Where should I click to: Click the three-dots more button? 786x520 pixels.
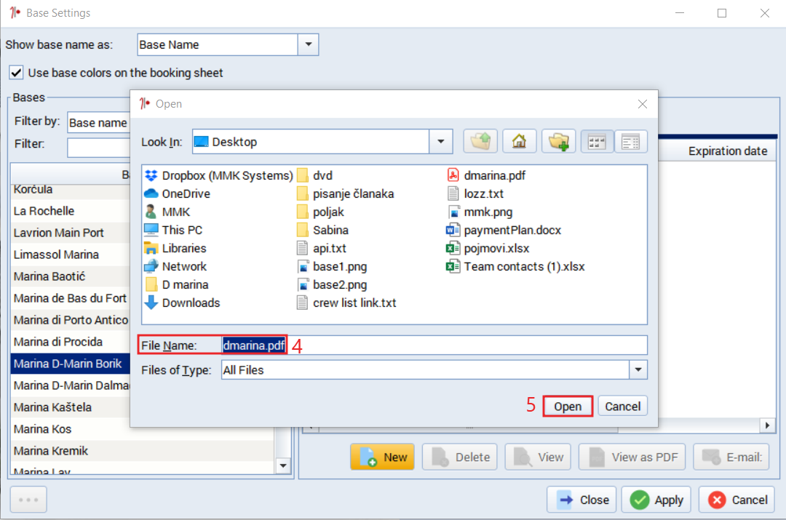(x=28, y=500)
